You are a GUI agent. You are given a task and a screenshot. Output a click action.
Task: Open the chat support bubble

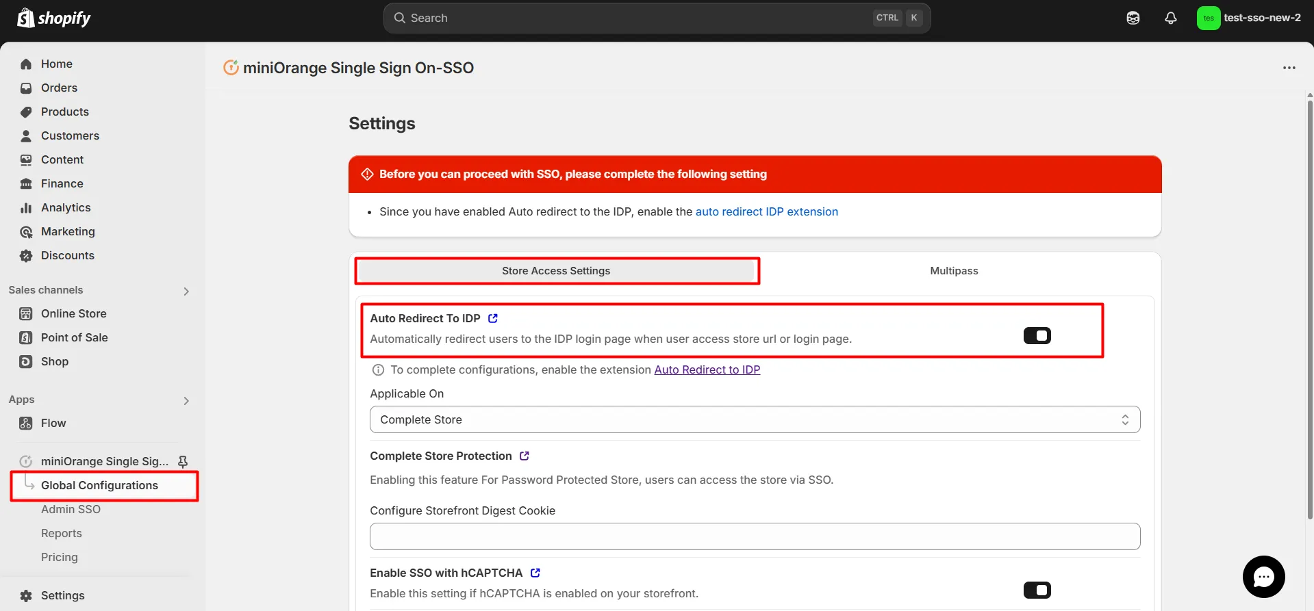click(x=1263, y=577)
